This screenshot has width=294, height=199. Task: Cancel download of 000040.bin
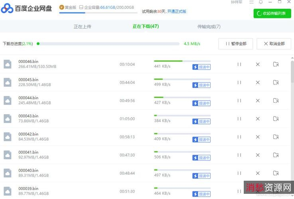tap(258, 173)
